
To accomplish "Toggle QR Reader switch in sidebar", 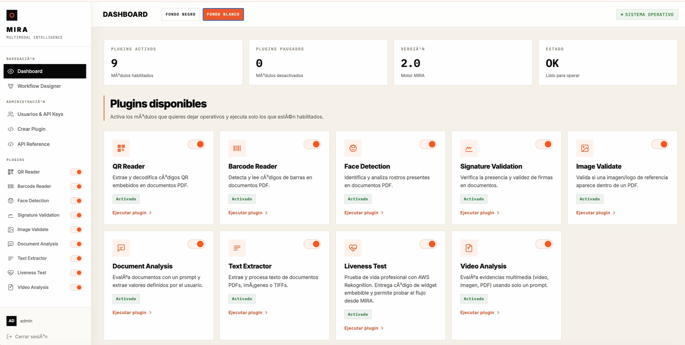I will [76, 172].
